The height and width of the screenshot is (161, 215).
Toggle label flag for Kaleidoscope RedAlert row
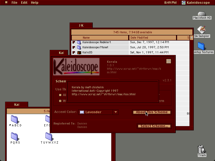74,42
